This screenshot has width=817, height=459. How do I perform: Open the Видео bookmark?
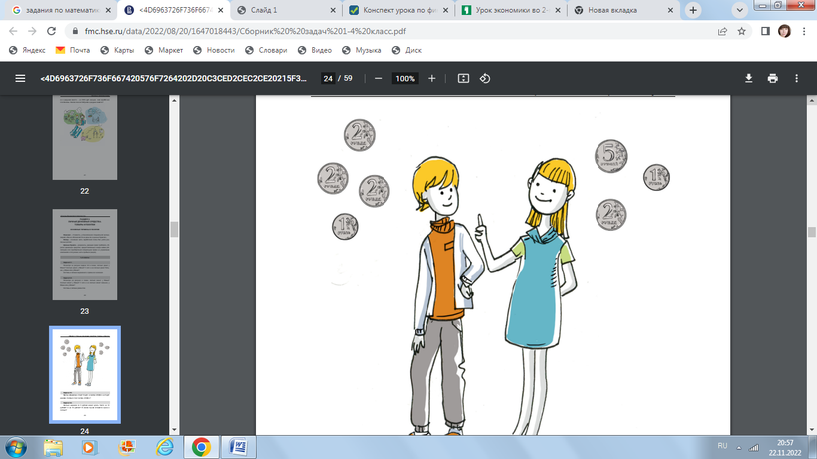pos(314,50)
